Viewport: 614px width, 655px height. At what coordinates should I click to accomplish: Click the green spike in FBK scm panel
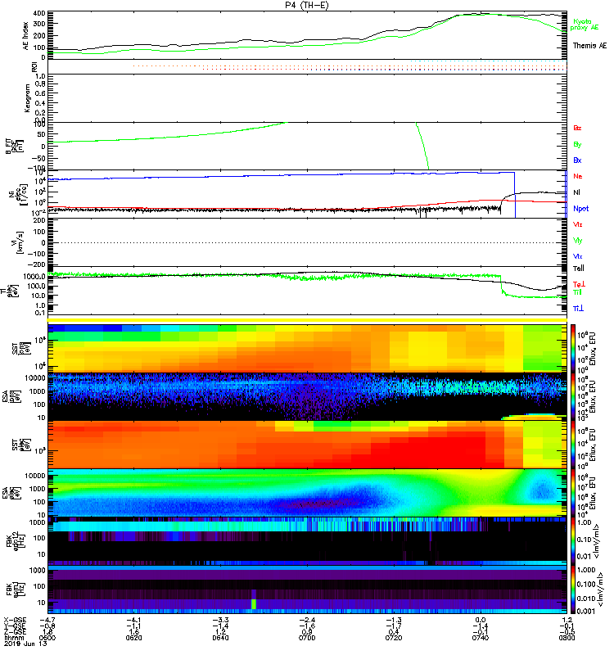click(x=254, y=604)
